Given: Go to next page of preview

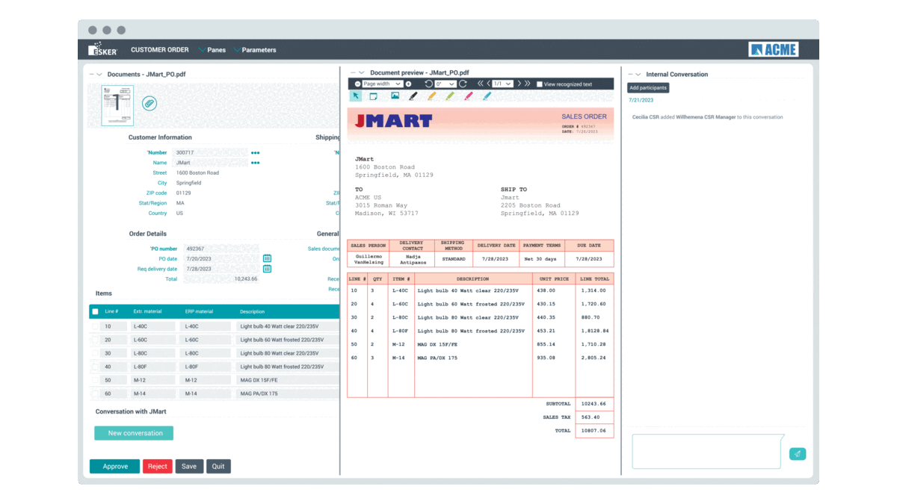Looking at the screenshot, I should click(x=519, y=84).
